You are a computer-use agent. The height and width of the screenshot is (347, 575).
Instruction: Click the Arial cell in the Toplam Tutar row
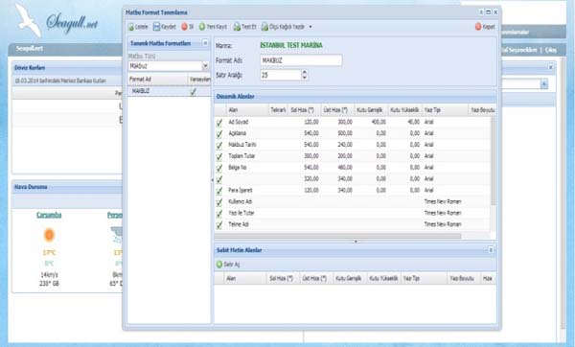click(428, 156)
